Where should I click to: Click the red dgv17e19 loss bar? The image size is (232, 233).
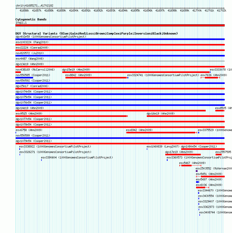[x=183, y=155]
